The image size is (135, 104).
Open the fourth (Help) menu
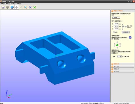[19, 4]
